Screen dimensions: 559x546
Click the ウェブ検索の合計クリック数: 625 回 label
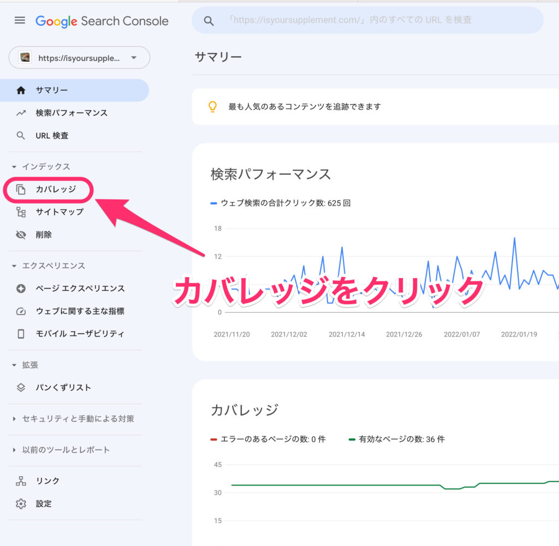point(286,203)
